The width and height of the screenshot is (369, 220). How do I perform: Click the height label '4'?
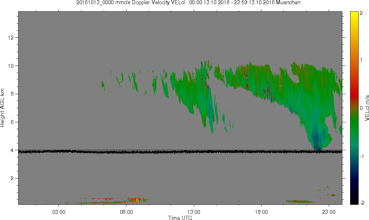click(x=12, y=150)
